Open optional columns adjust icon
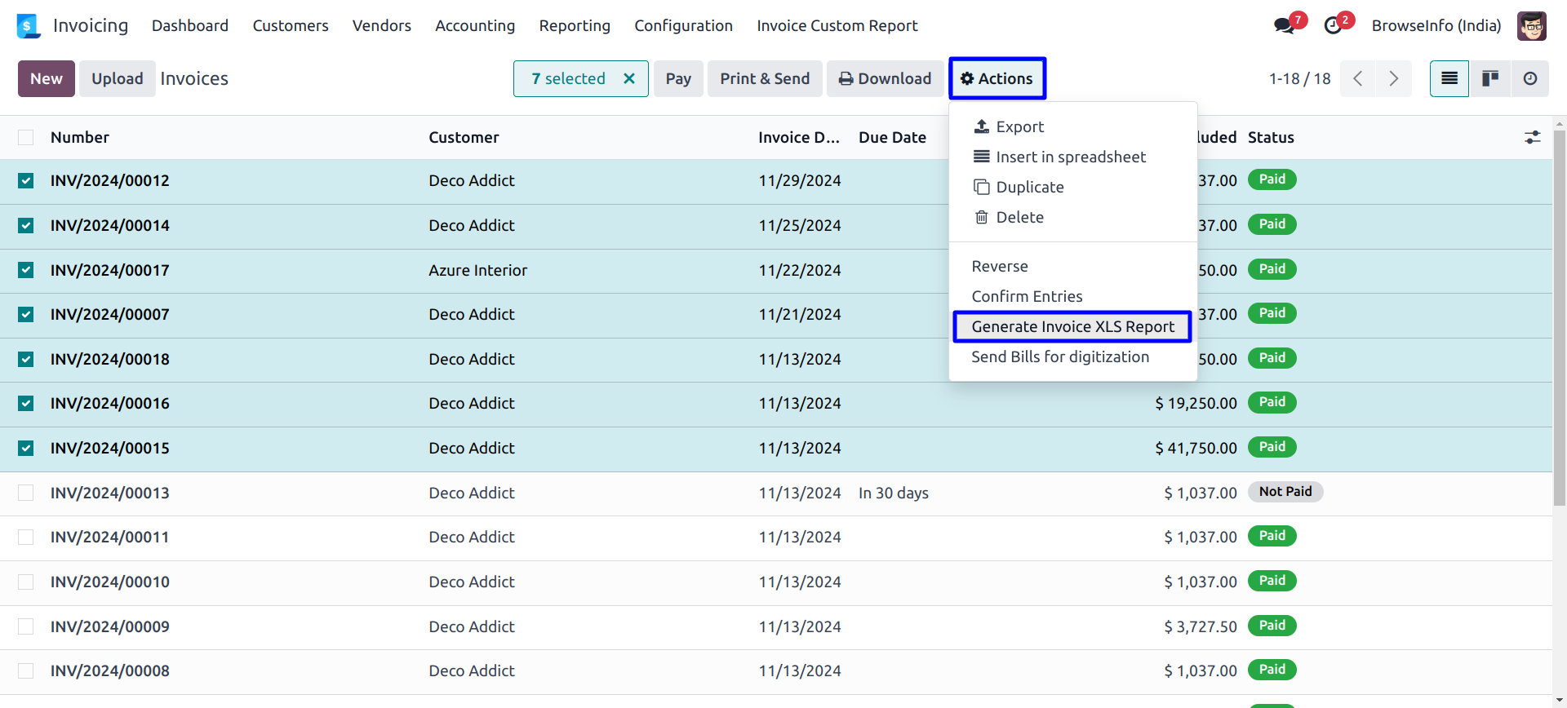 tap(1533, 138)
